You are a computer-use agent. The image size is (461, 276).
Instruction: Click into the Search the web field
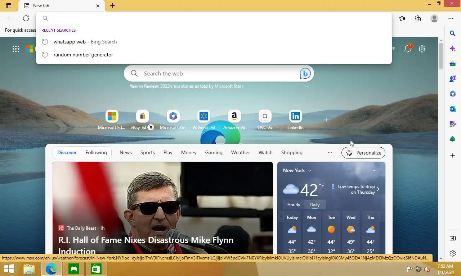[219, 73]
